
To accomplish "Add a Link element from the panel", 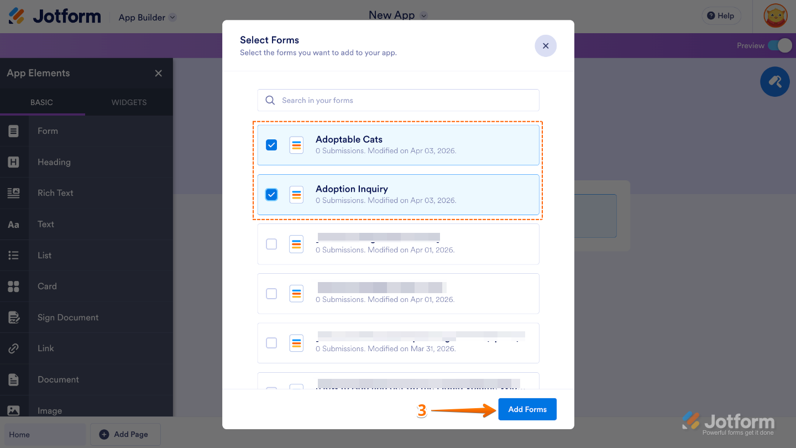I will pos(45,348).
